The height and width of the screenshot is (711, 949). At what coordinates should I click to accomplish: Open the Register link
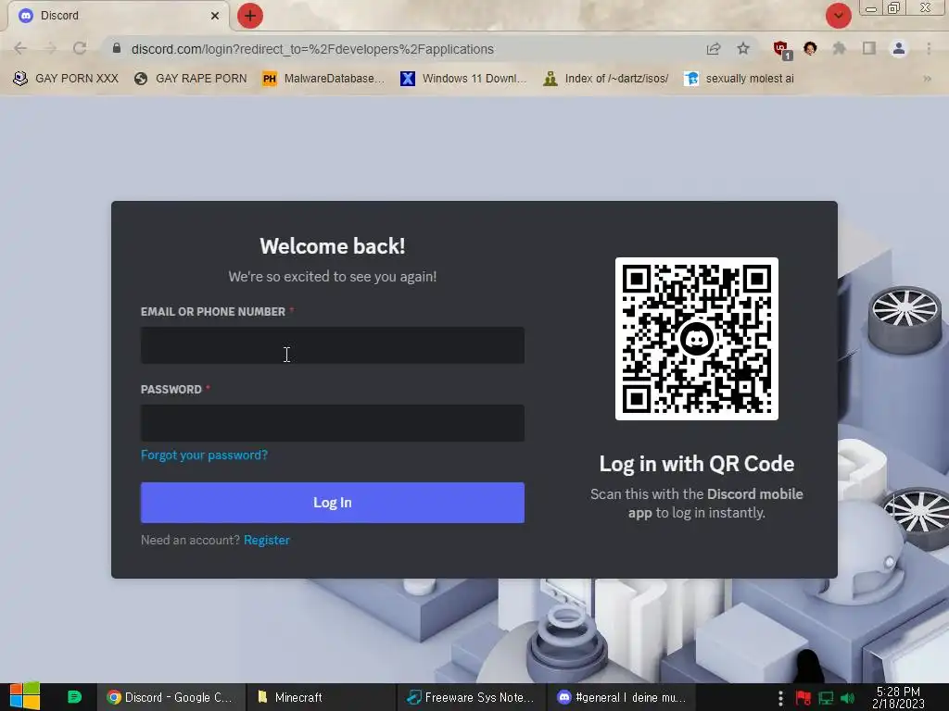point(267,540)
